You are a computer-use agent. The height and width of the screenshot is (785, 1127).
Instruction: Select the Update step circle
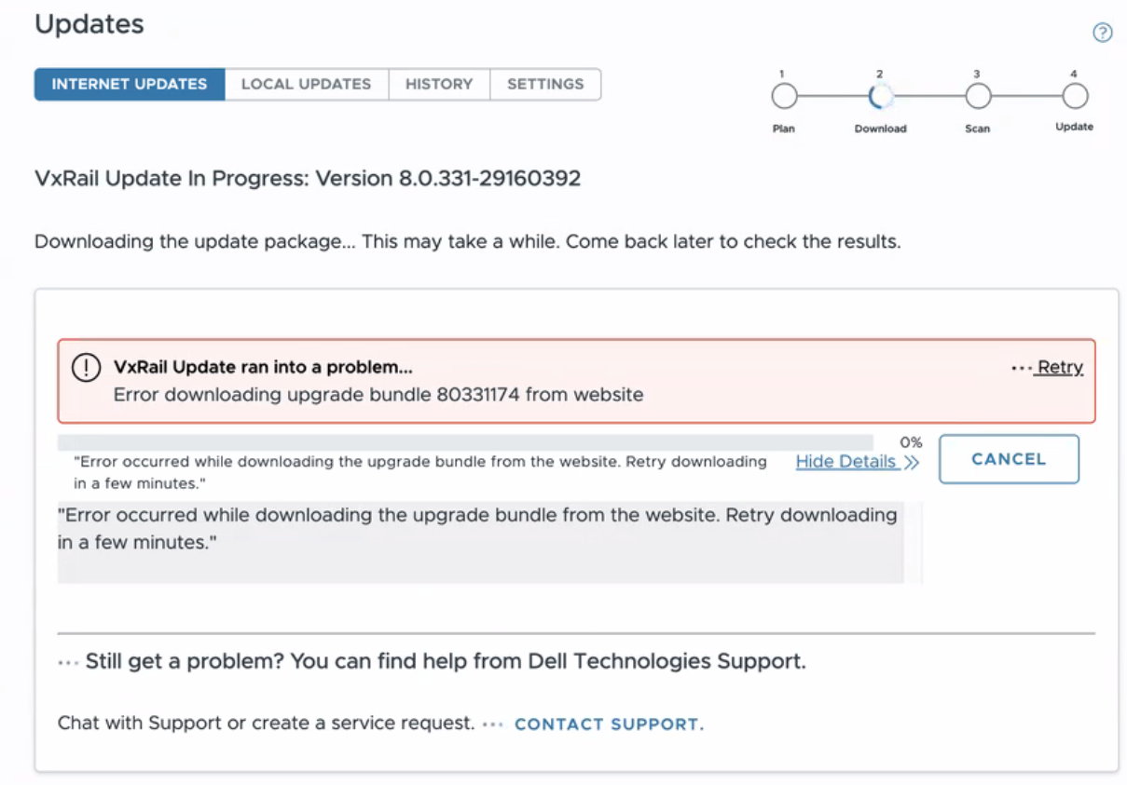1074,96
